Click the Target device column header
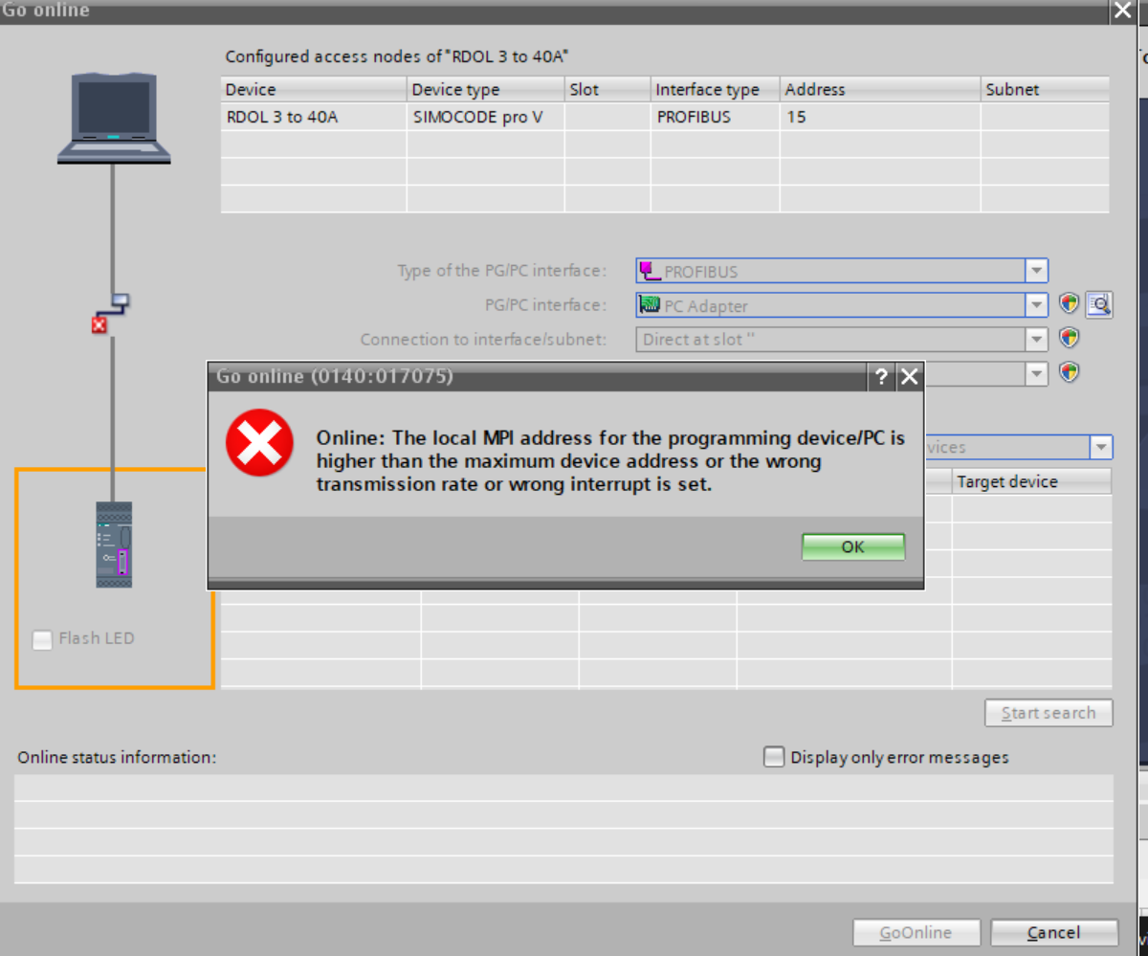Image resolution: width=1148 pixels, height=956 pixels. click(x=1032, y=481)
